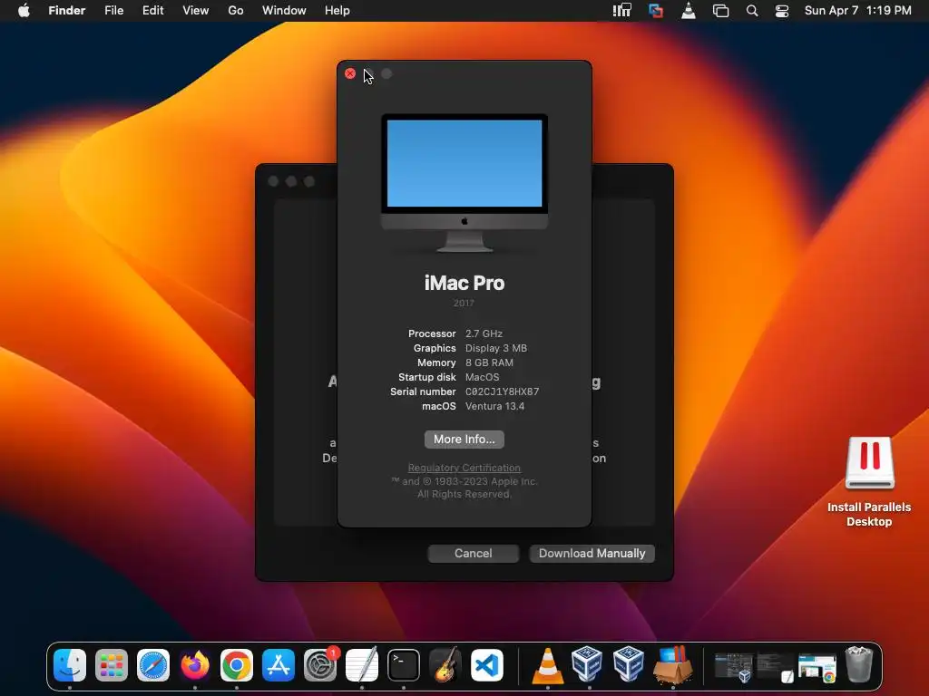
Task: Open the App Store Dock icon
Action: (279, 664)
